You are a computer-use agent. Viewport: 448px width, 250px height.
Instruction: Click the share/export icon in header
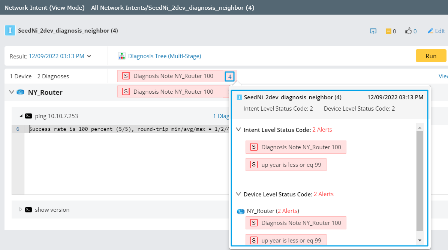click(373, 31)
